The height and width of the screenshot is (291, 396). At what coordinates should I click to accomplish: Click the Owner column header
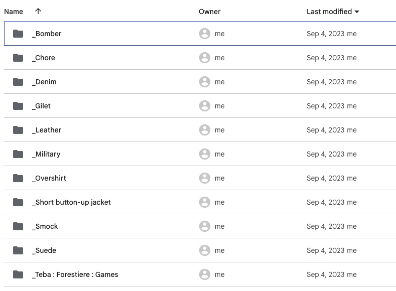tap(210, 12)
